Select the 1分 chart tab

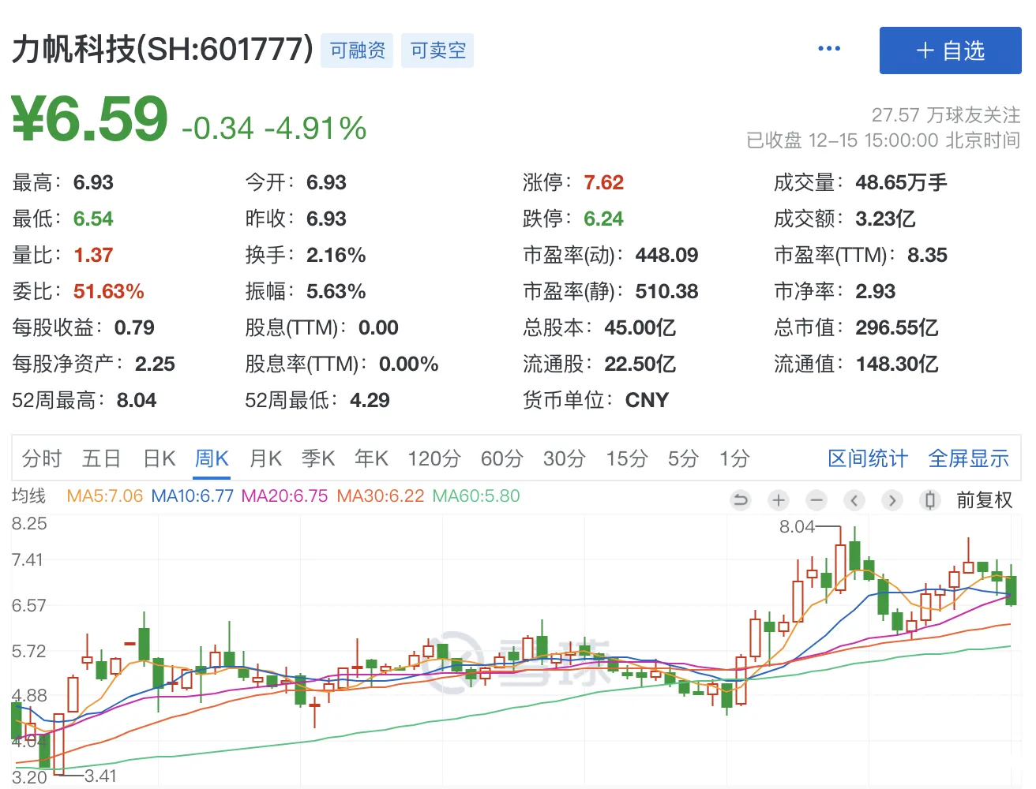[734, 458]
